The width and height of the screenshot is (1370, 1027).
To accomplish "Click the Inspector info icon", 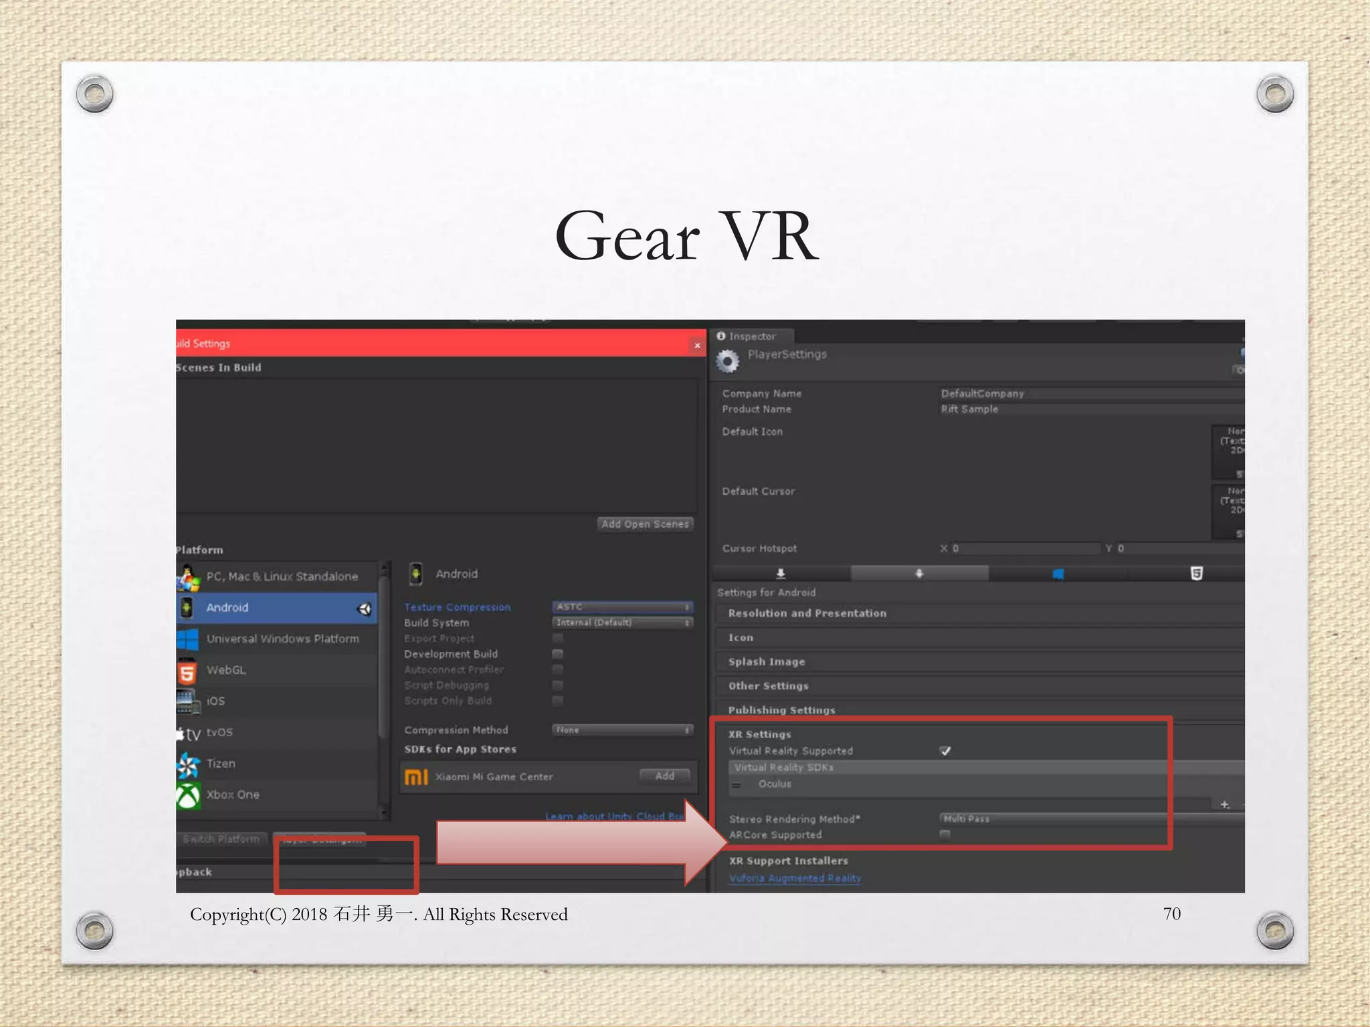I will 721,336.
